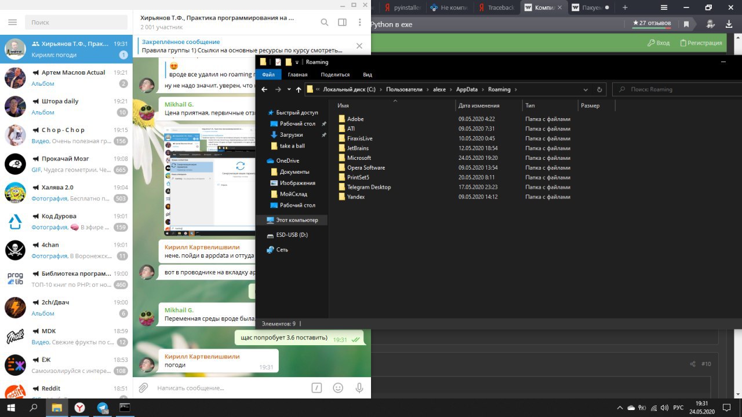Image resolution: width=742 pixels, height=417 pixels.
Task: Open Файл menu in Explorer
Action: point(268,74)
